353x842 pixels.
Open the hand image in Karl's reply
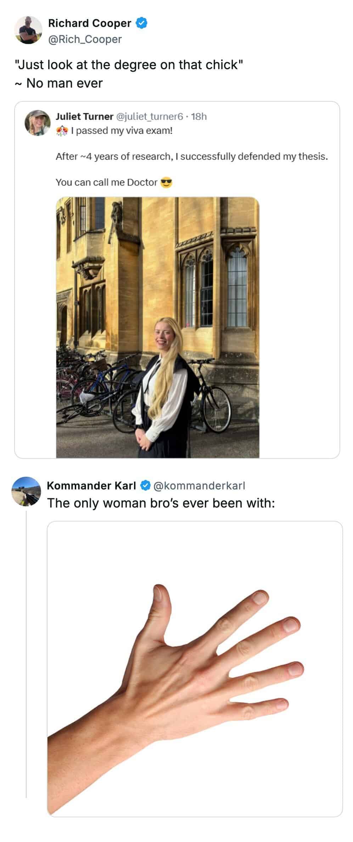195,669
